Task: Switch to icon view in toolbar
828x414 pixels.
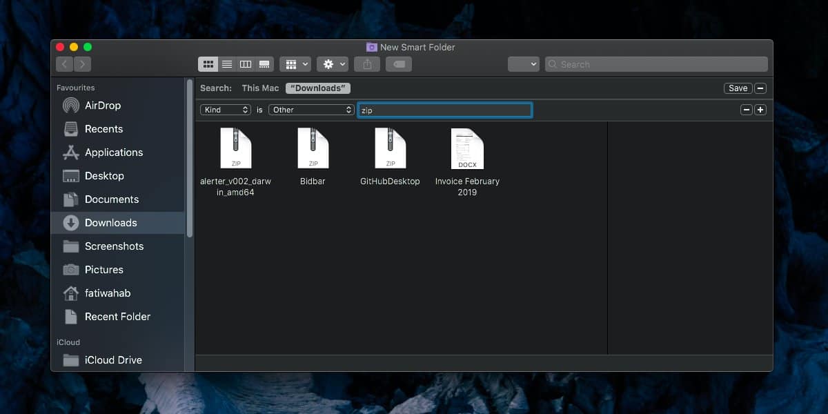Action: tap(208, 64)
